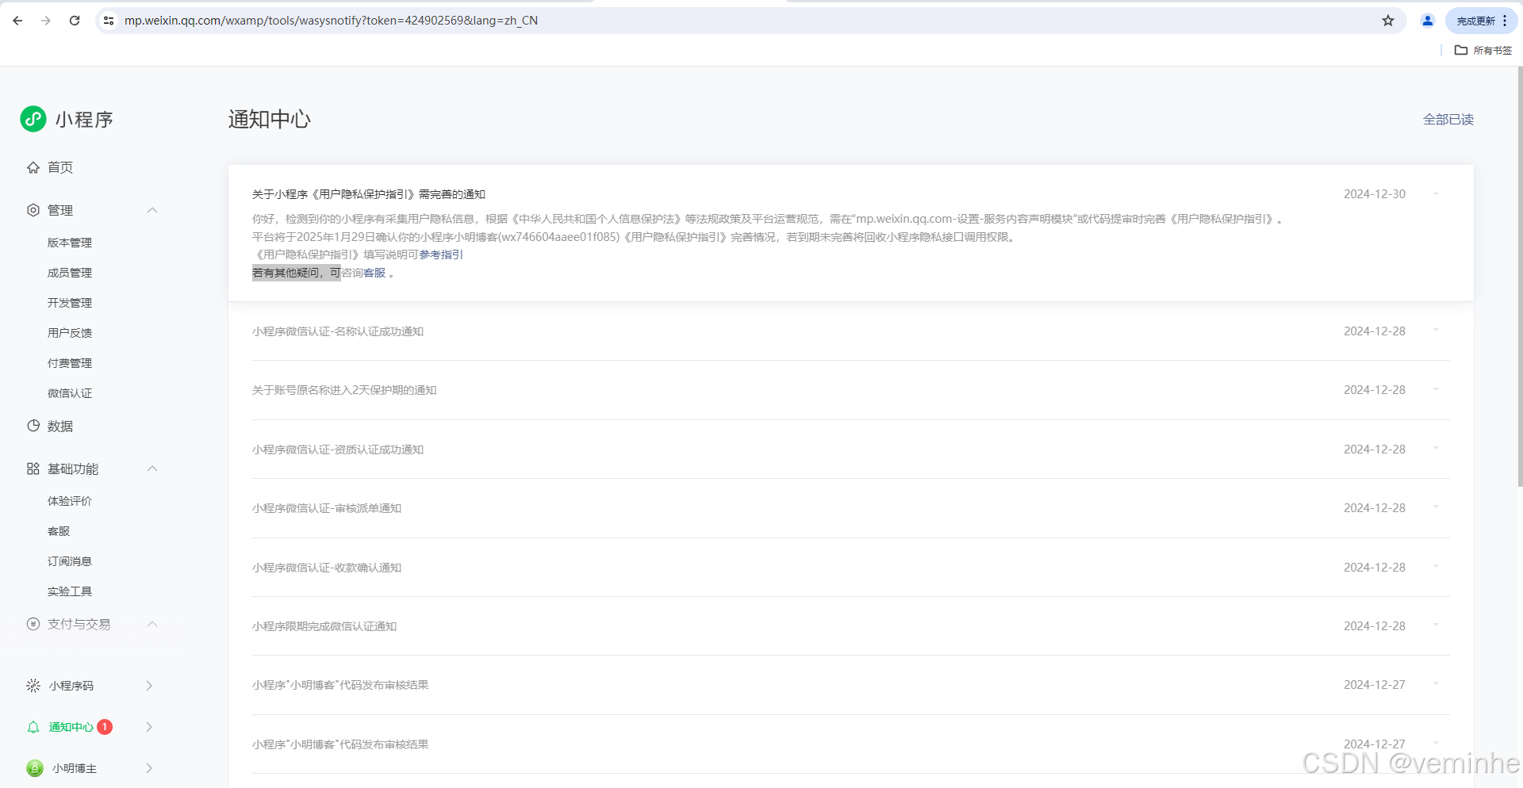Click the browser forward arrow
The width and height of the screenshot is (1523, 788).
[x=46, y=21]
